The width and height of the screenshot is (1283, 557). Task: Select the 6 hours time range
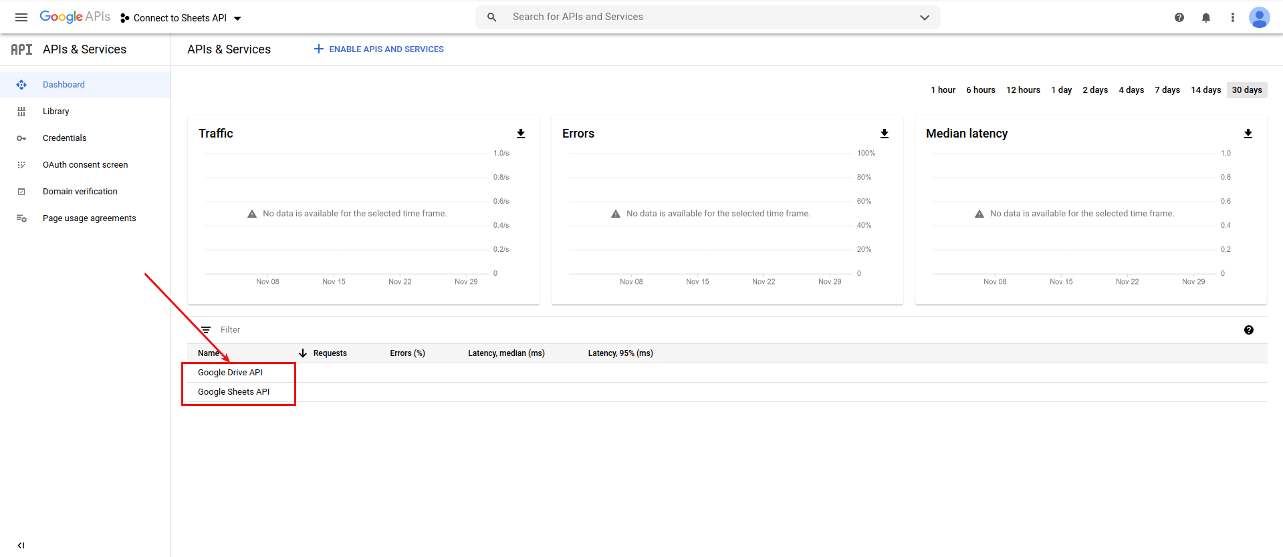point(981,90)
